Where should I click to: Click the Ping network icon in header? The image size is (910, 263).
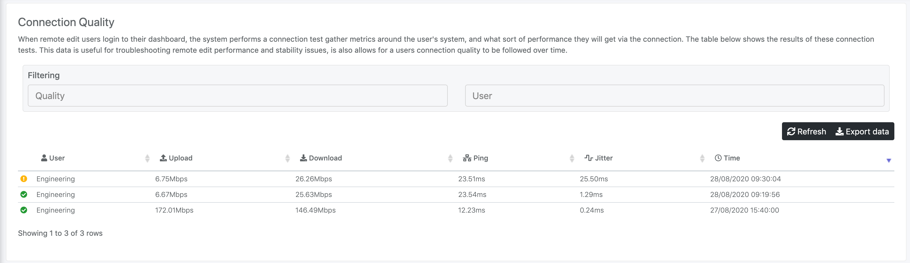[x=467, y=158]
